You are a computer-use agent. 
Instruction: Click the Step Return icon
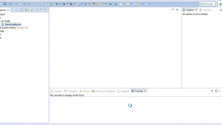[x=42, y=4]
